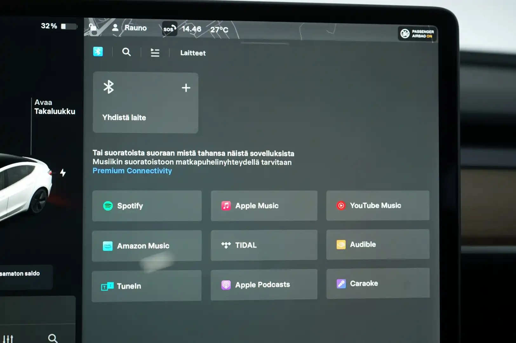
Task: Tap the SOS emergency call icon
Action: [x=170, y=29]
